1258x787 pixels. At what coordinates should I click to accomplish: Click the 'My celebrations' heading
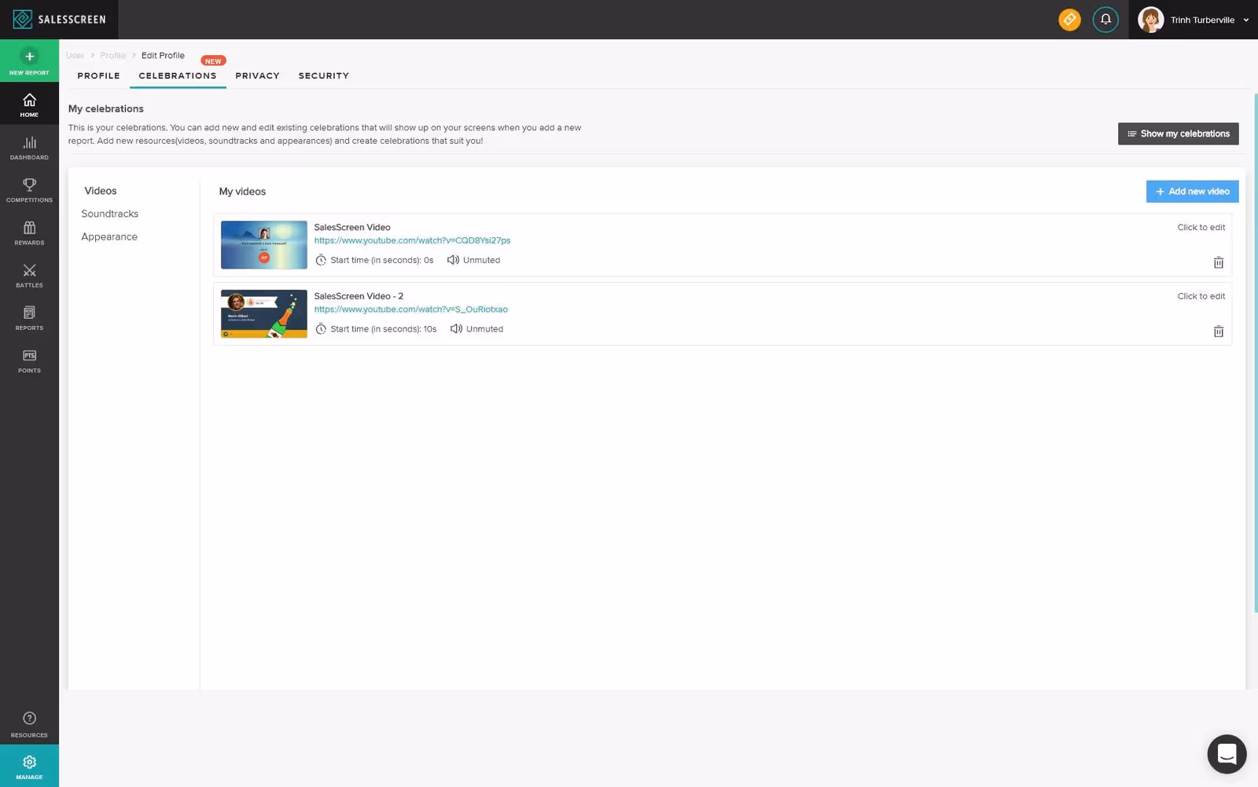pyautogui.click(x=106, y=109)
